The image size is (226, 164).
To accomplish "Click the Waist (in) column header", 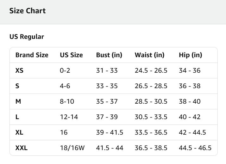I will click(x=149, y=55).
